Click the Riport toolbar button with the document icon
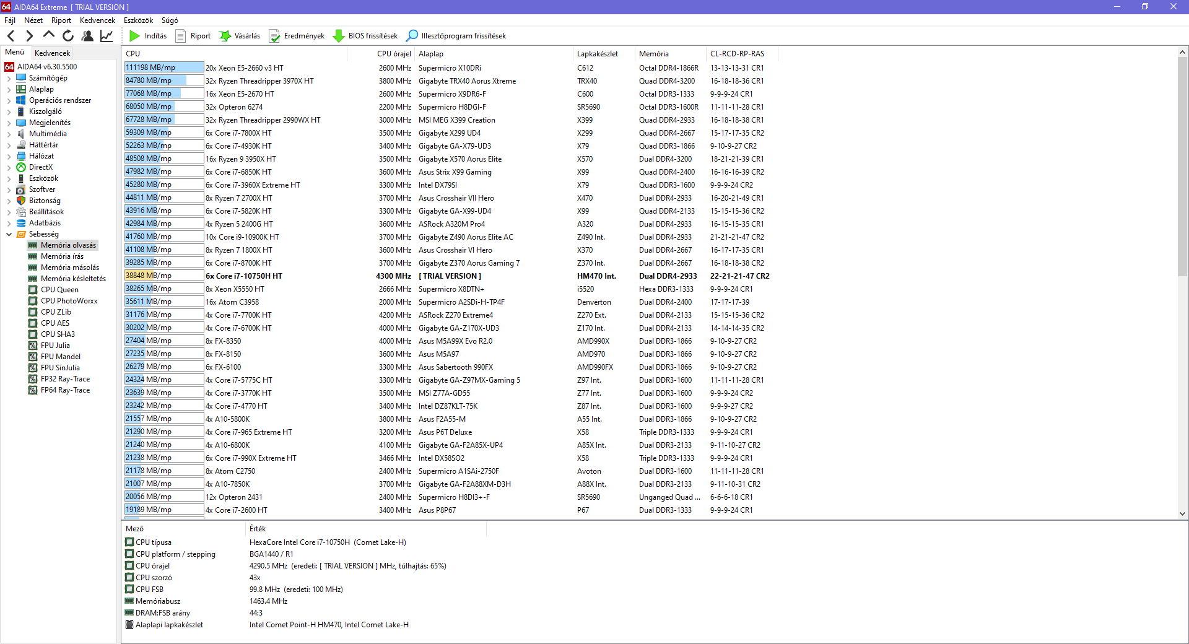The width and height of the screenshot is (1189, 644). 193,36
